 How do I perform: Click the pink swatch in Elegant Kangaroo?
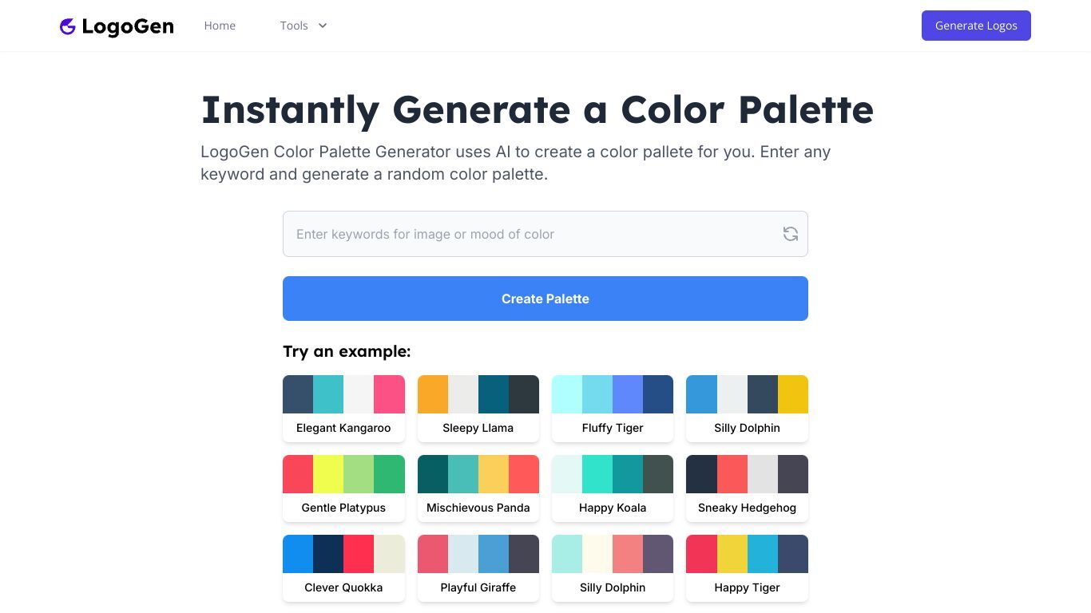pos(390,394)
